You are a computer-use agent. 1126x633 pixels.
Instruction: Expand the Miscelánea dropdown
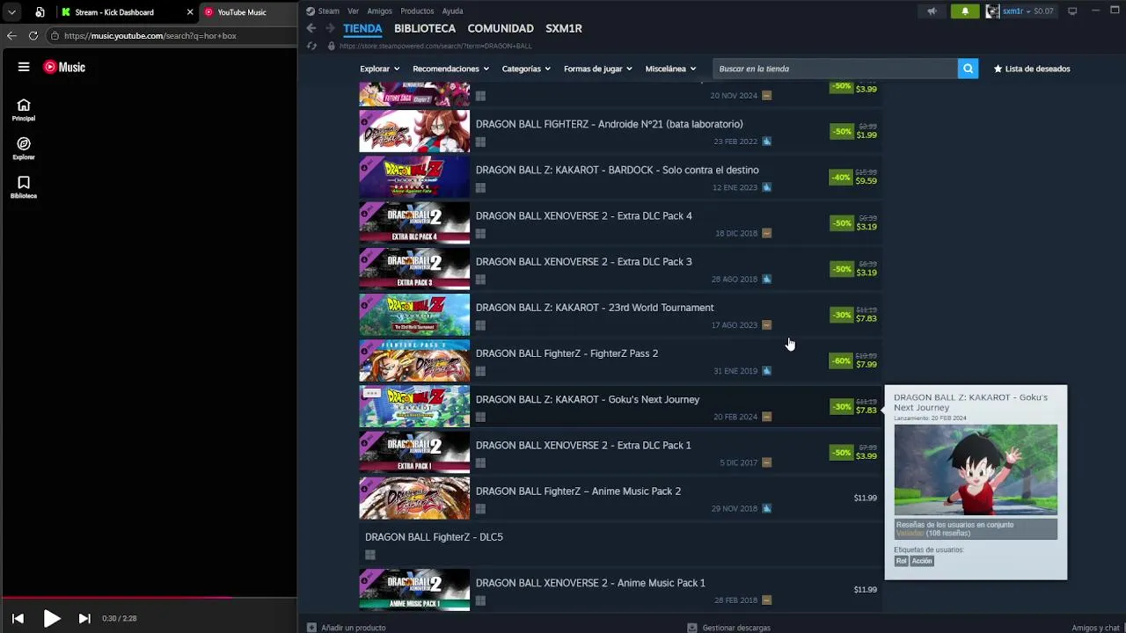point(670,69)
